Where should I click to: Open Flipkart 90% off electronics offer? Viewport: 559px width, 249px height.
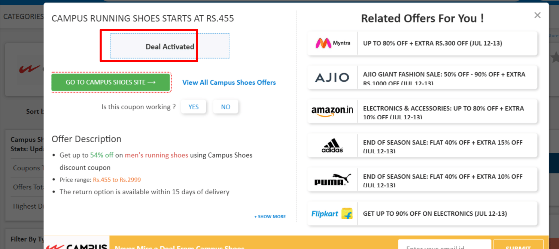tap(435, 214)
